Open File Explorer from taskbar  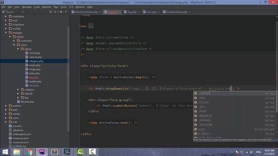coord(17,152)
